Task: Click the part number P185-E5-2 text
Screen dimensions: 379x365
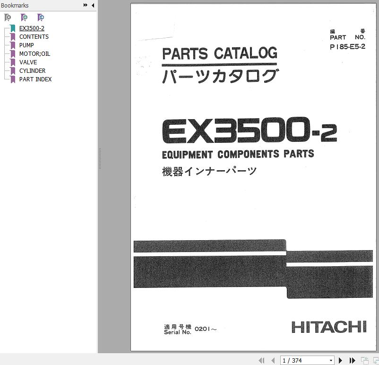Action: tap(347, 47)
